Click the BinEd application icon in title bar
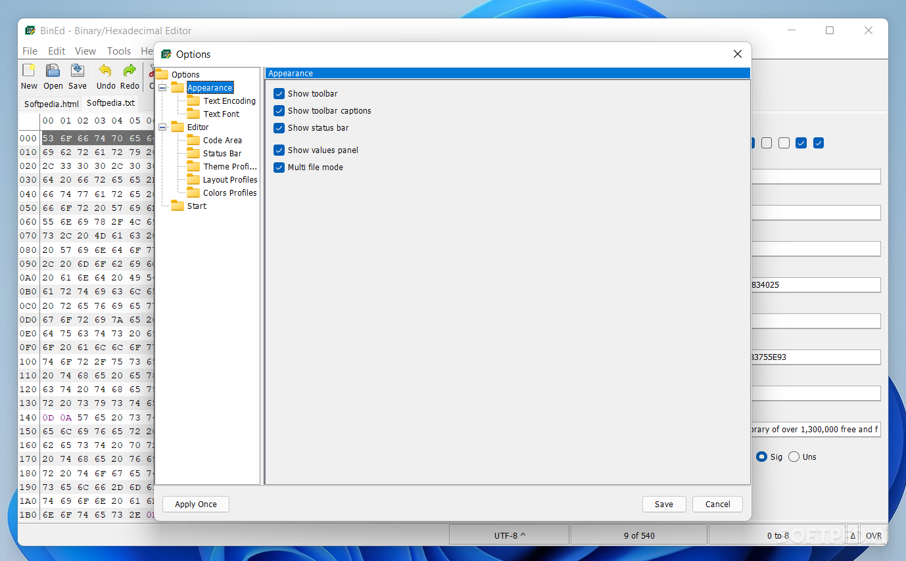 pos(30,30)
